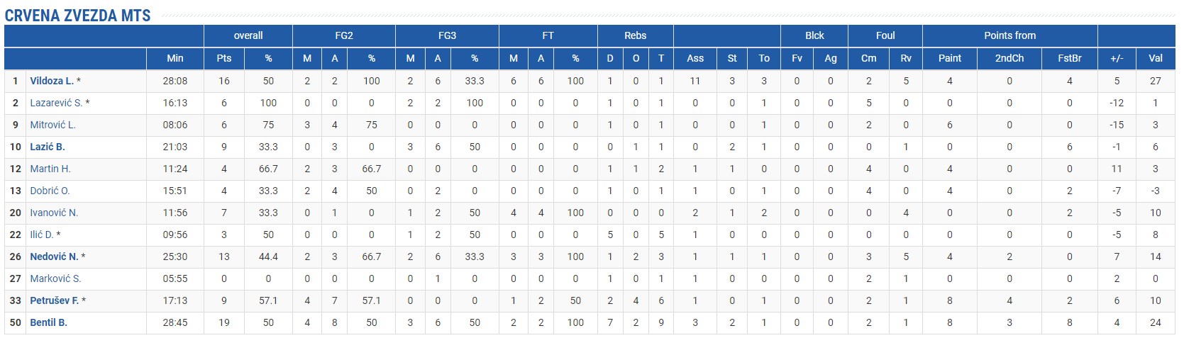1184x338 pixels.
Task: Open Mitrović L. player page
Action: (x=52, y=125)
